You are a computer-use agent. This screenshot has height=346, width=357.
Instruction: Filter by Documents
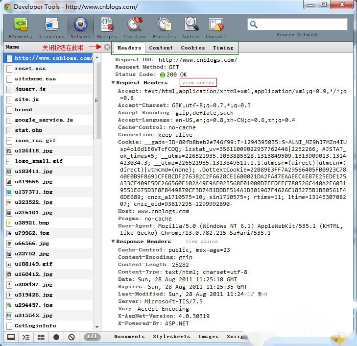(129, 336)
